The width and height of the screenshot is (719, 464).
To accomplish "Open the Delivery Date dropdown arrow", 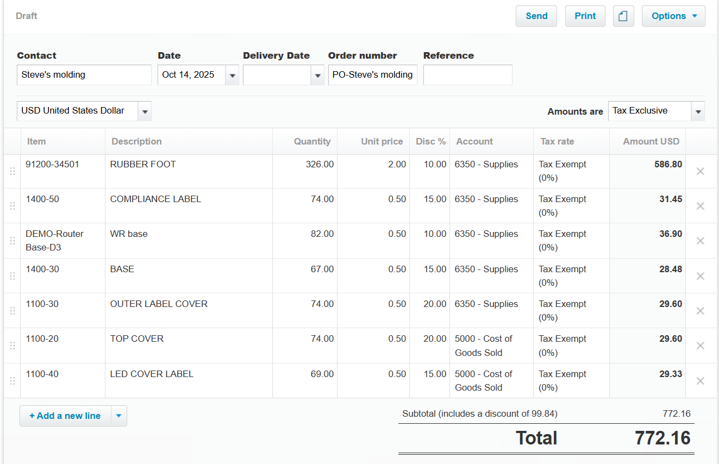I will [x=317, y=76].
